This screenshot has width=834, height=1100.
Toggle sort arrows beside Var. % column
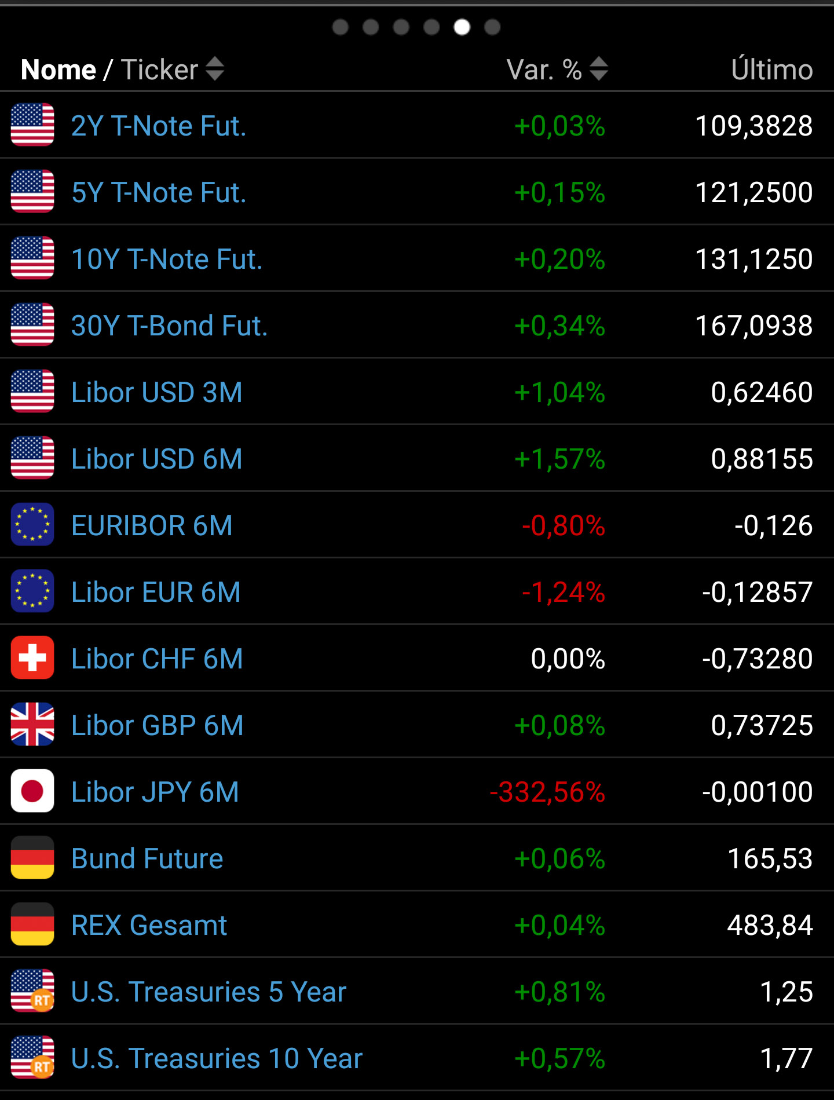[599, 70]
